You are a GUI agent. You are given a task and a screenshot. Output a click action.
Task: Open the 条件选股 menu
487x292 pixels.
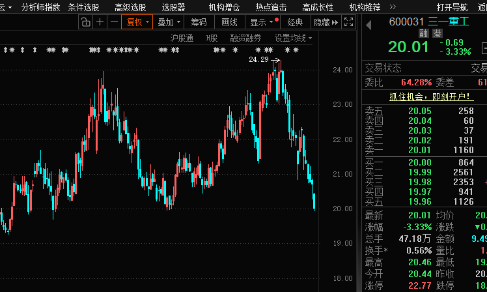(x=83, y=7)
